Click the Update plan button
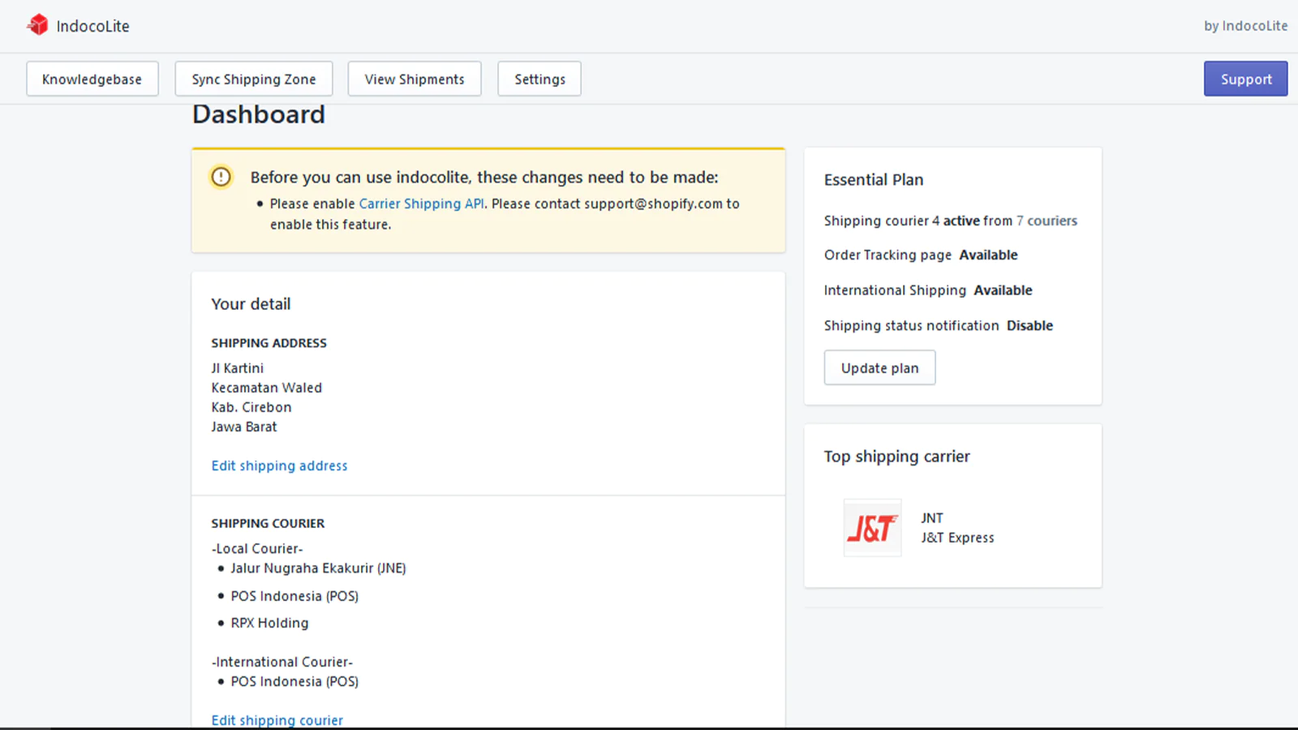1298x730 pixels. (879, 367)
